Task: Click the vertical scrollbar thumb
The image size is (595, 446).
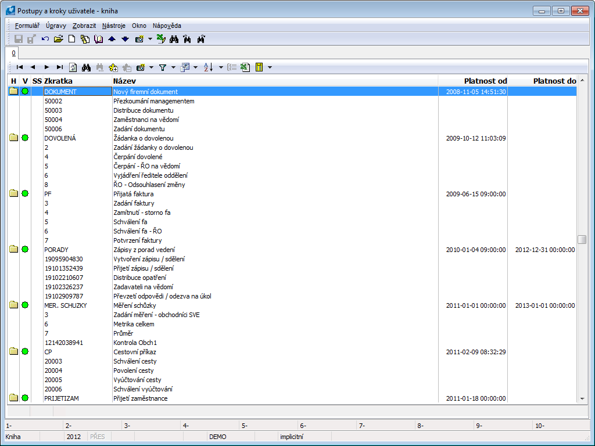Action: (x=582, y=239)
